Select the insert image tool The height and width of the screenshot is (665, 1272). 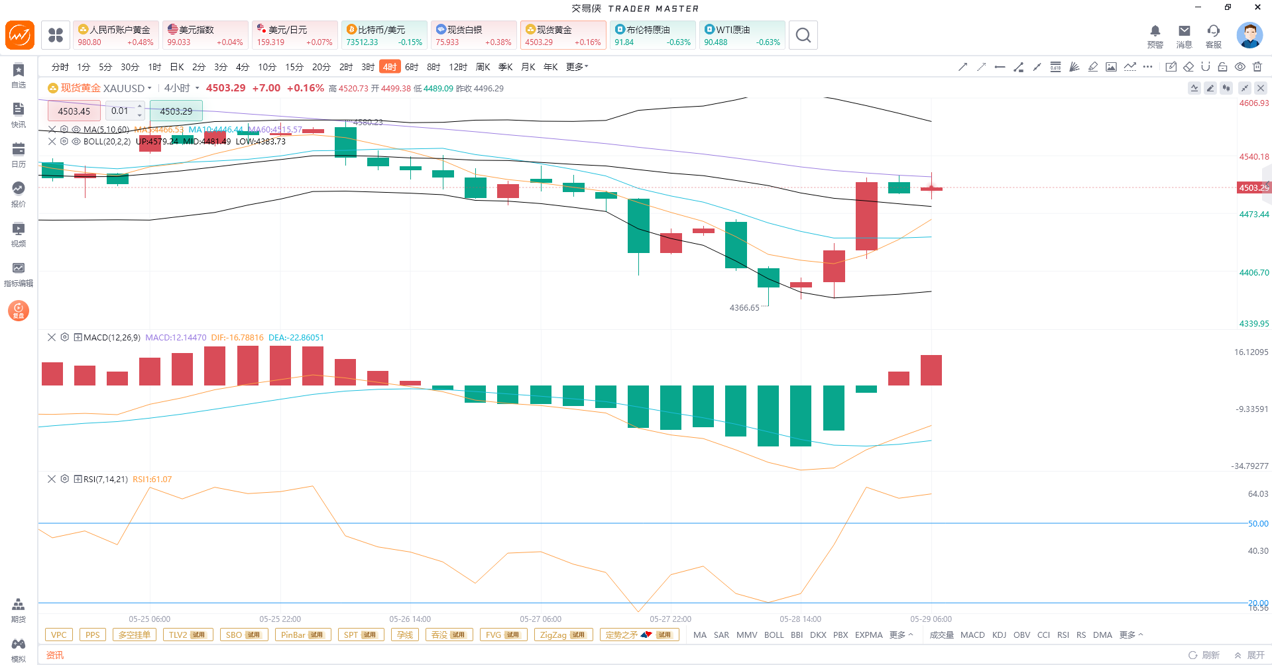pyautogui.click(x=1112, y=67)
